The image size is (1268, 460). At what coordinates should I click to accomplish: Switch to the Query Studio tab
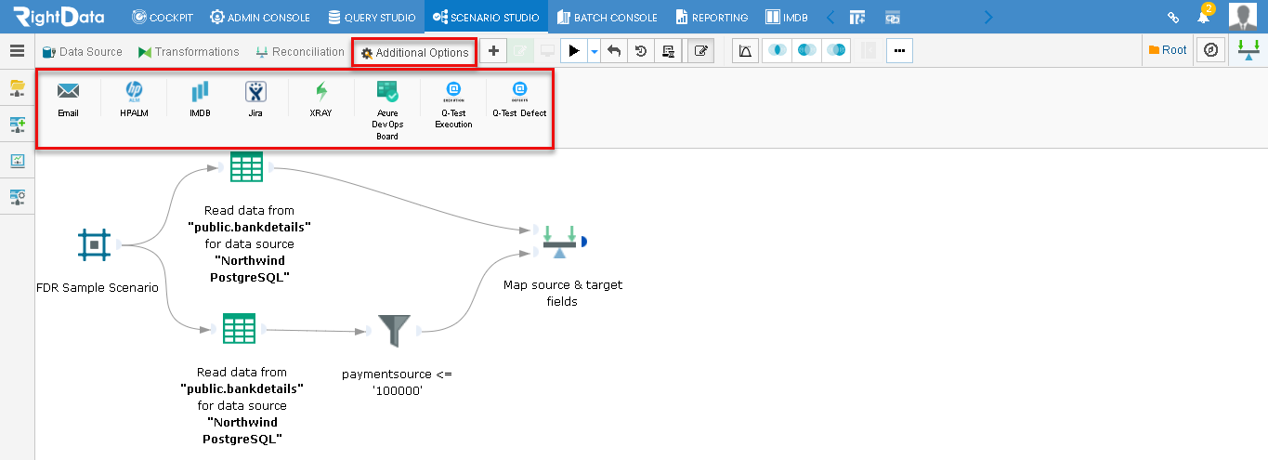[x=373, y=17]
